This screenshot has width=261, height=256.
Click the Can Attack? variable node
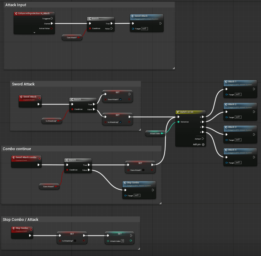pos(72,38)
